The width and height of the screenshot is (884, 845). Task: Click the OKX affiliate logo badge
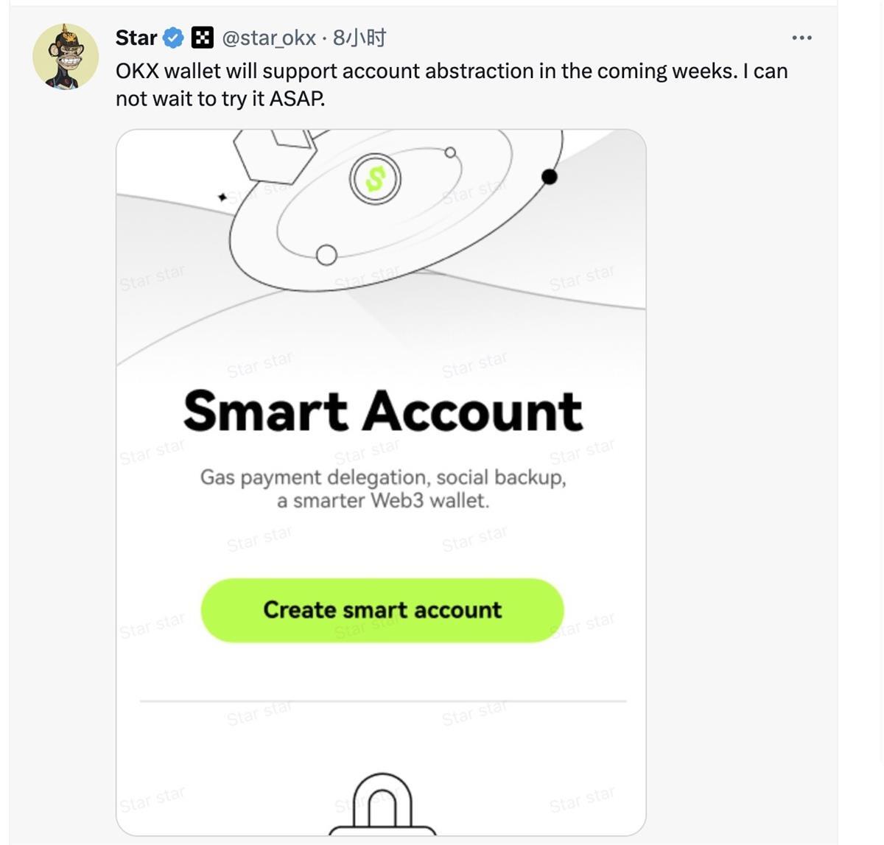click(x=202, y=38)
